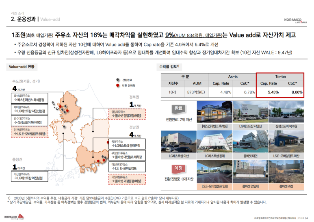
Task: Select the dashed 폴바셋 괴정동점 label box
Action: (x=127, y=179)
